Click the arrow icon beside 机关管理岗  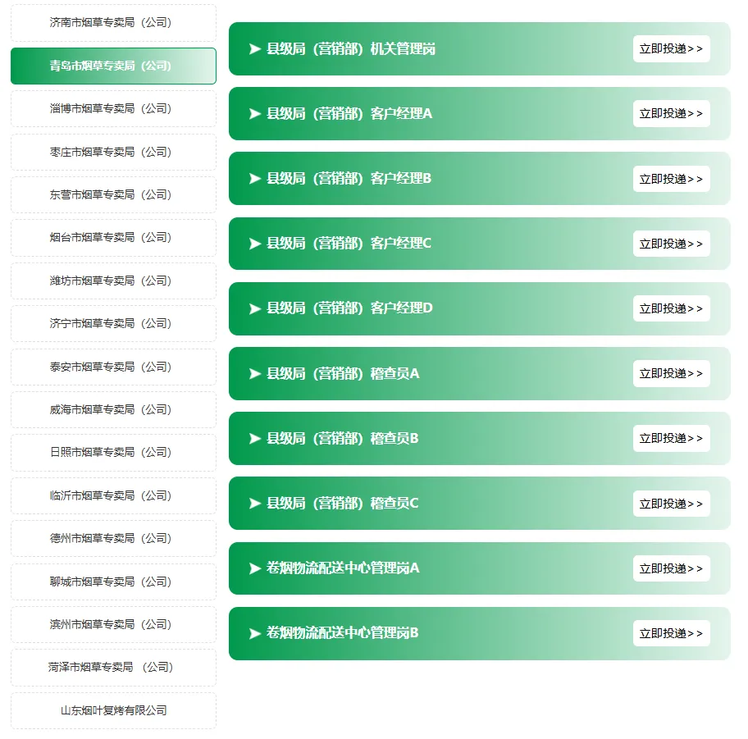pyautogui.click(x=255, y=49)
